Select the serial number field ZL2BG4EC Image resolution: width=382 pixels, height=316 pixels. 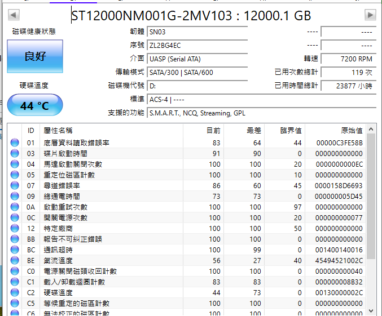tap(197, 46)
